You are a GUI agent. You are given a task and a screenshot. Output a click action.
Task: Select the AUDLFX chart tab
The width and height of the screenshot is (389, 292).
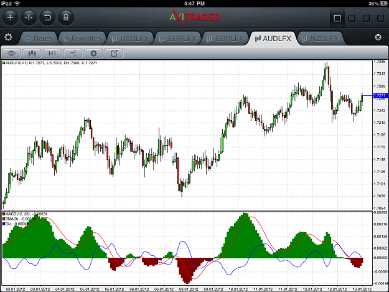click(273, 39)
